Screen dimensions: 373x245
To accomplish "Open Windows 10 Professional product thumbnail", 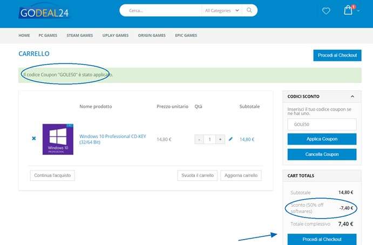I will click(58, 139).
